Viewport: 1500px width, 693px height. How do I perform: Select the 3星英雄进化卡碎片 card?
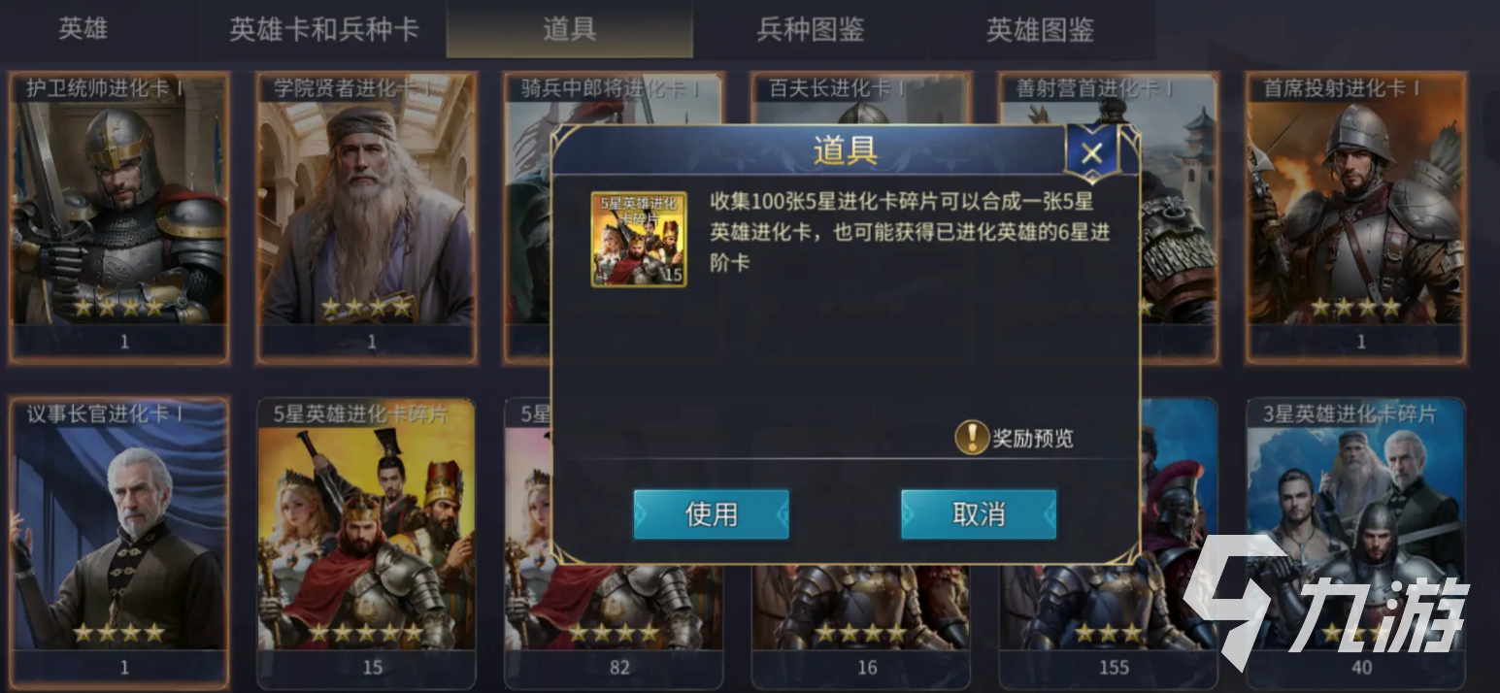(1356, 542)
